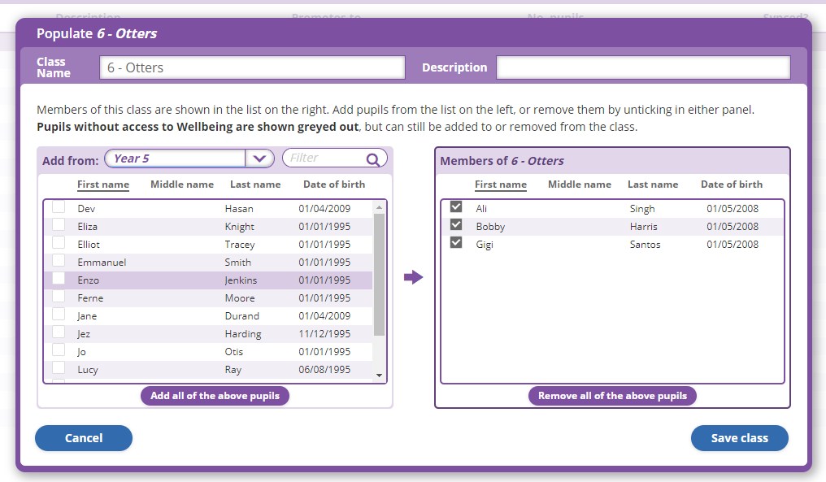The width and height of the screenshot is (826, 482).
Task: Click the purple arrow between the panels
Action: point(414,278)
